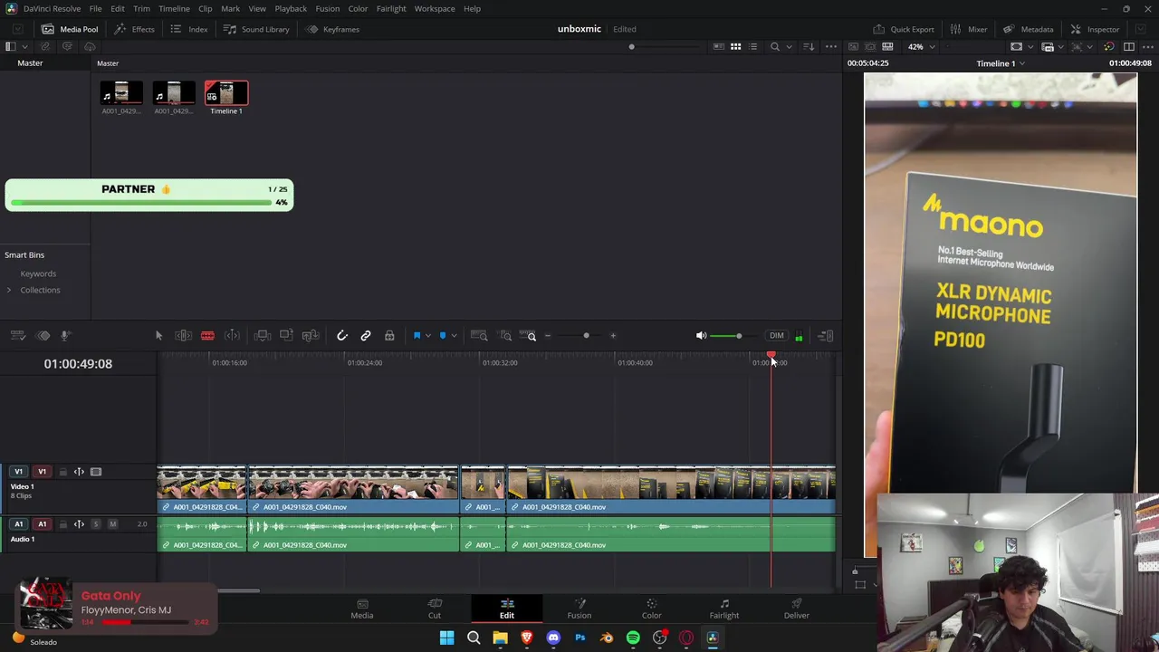Click the Overwrite Clip toolbar icon
Image resolution: width=1159 pixels, height=652 pixels.
[x=286, y=336]
